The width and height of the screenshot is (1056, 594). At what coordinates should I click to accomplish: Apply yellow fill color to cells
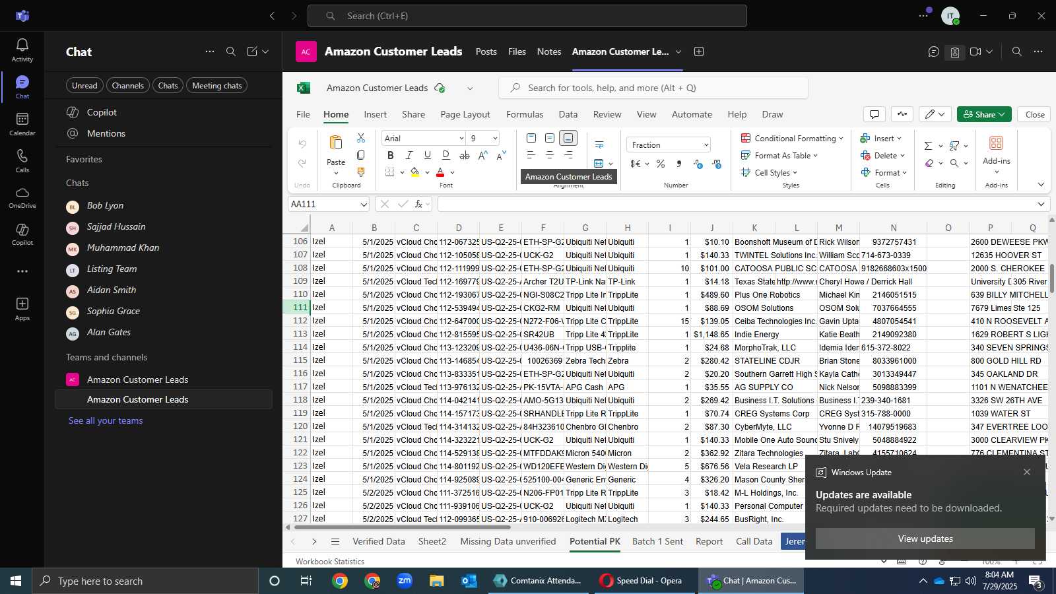tap(414, 172)
